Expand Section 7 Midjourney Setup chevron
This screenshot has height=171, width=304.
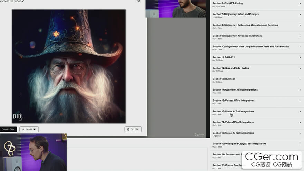[300, 15]
